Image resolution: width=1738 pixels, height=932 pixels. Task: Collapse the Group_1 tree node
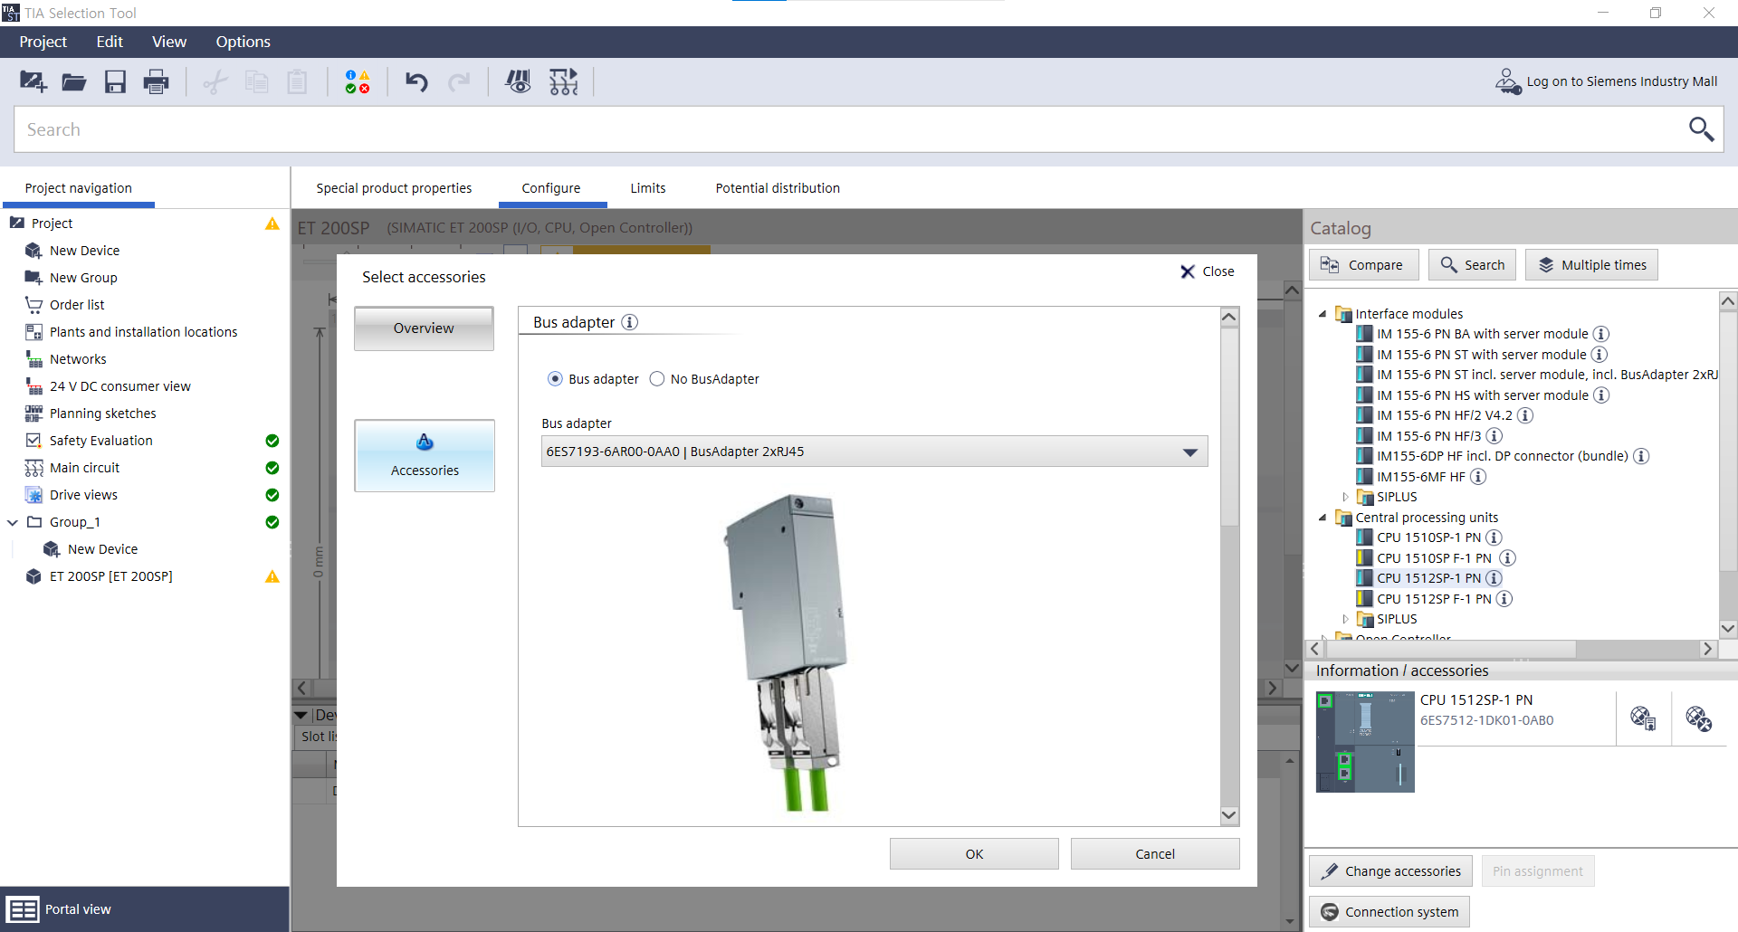13,522
